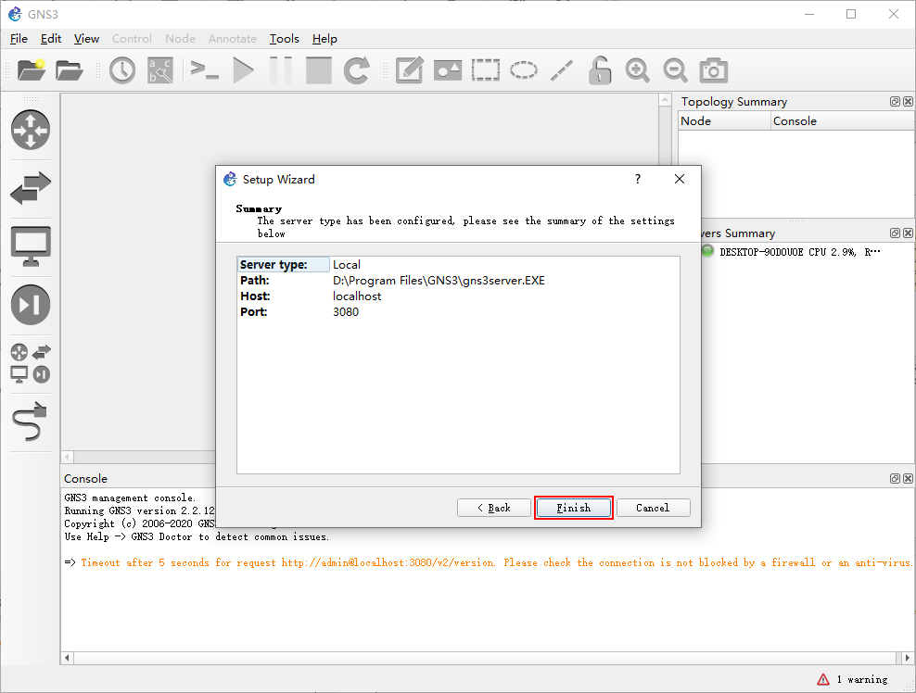Screen dimensions: 916x693
Task: Select the 3080 port value
Action: [346, 312]
